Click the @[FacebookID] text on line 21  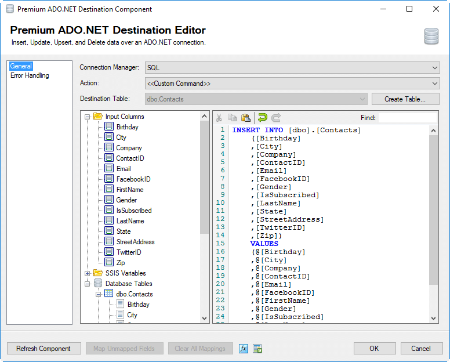click(285, 292)
